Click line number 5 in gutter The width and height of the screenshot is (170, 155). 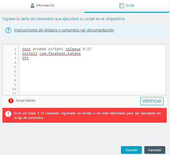click(x=15, y=67)
